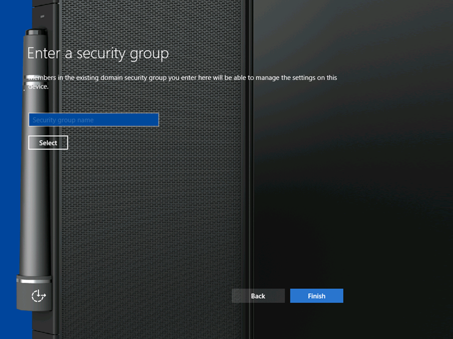
Task: Click the word 'device.' in the description
Action: coord(38,87)
